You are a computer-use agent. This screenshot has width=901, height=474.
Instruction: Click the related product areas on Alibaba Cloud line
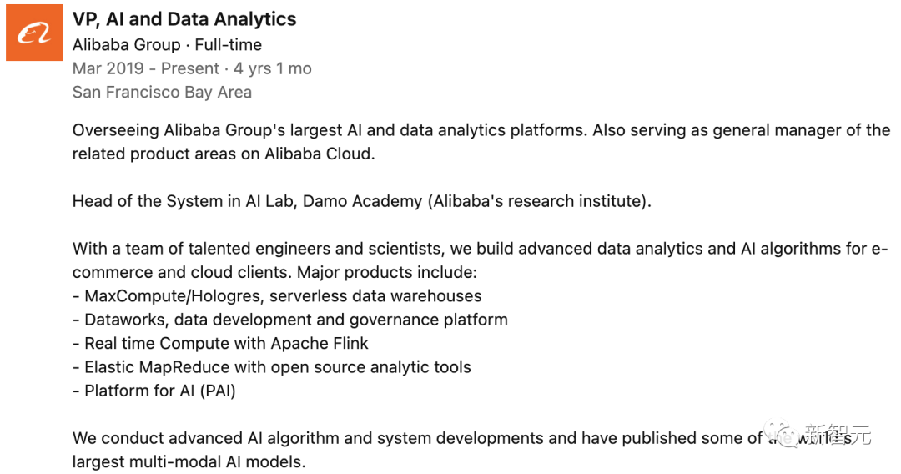pyautogui.click(x=224, y=154)
